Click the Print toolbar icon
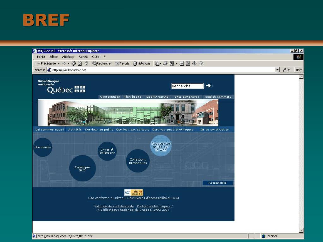The image size is (323, 242). (165, 63)
